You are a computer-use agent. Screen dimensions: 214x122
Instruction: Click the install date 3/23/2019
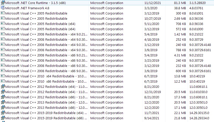tap(152, 61)
